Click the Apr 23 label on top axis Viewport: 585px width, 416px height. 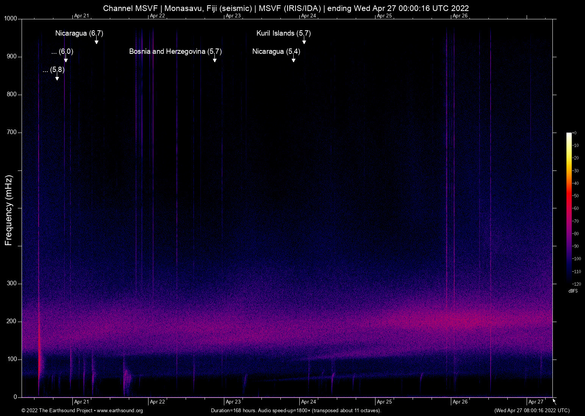point(233,16)
